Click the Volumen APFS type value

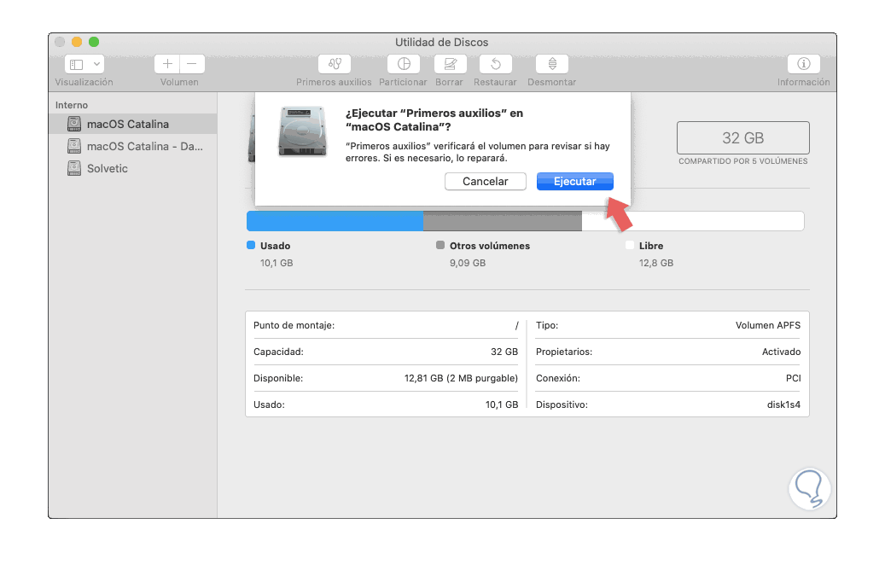767,325
